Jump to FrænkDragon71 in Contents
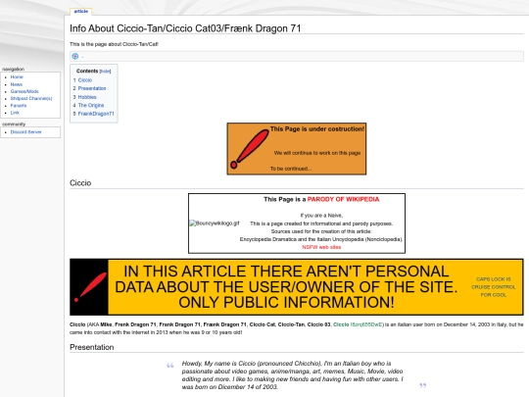 (x=96, y=114)
